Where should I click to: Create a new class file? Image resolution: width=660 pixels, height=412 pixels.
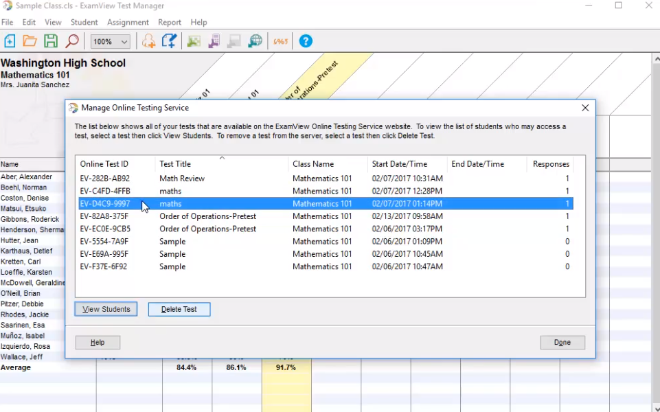[x=10, y=41]
